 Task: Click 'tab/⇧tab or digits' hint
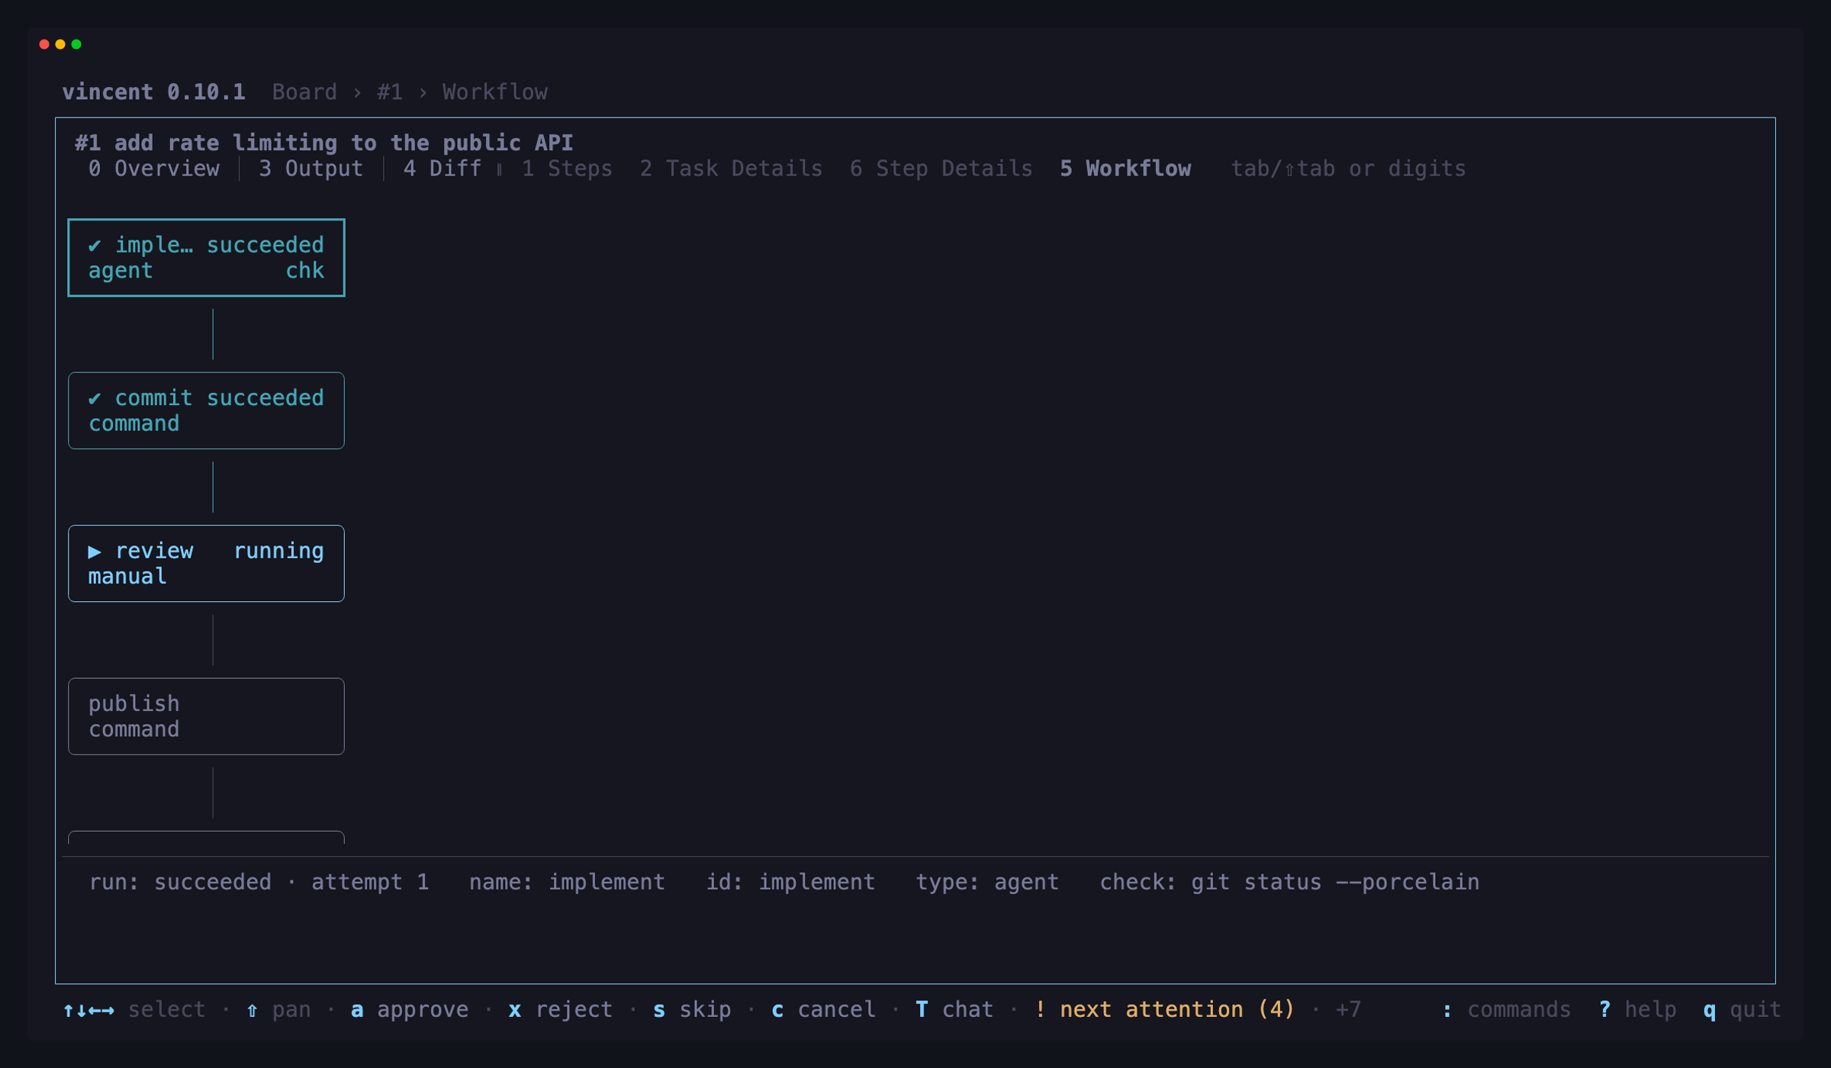point(1348,169)
